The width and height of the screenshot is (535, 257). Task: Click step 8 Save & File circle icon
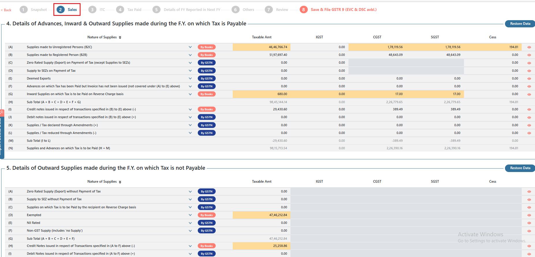303,10
